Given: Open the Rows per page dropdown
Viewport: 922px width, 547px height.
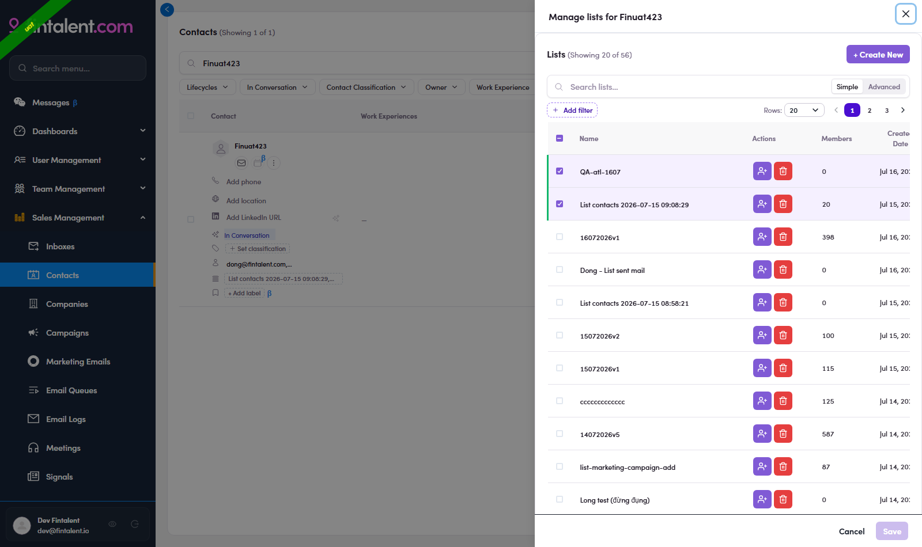Looking at the screenshot, I should point(804,110).
